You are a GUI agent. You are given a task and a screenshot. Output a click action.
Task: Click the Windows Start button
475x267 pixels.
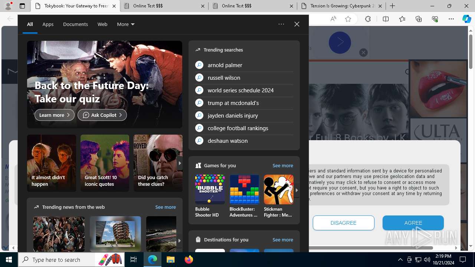9,260
